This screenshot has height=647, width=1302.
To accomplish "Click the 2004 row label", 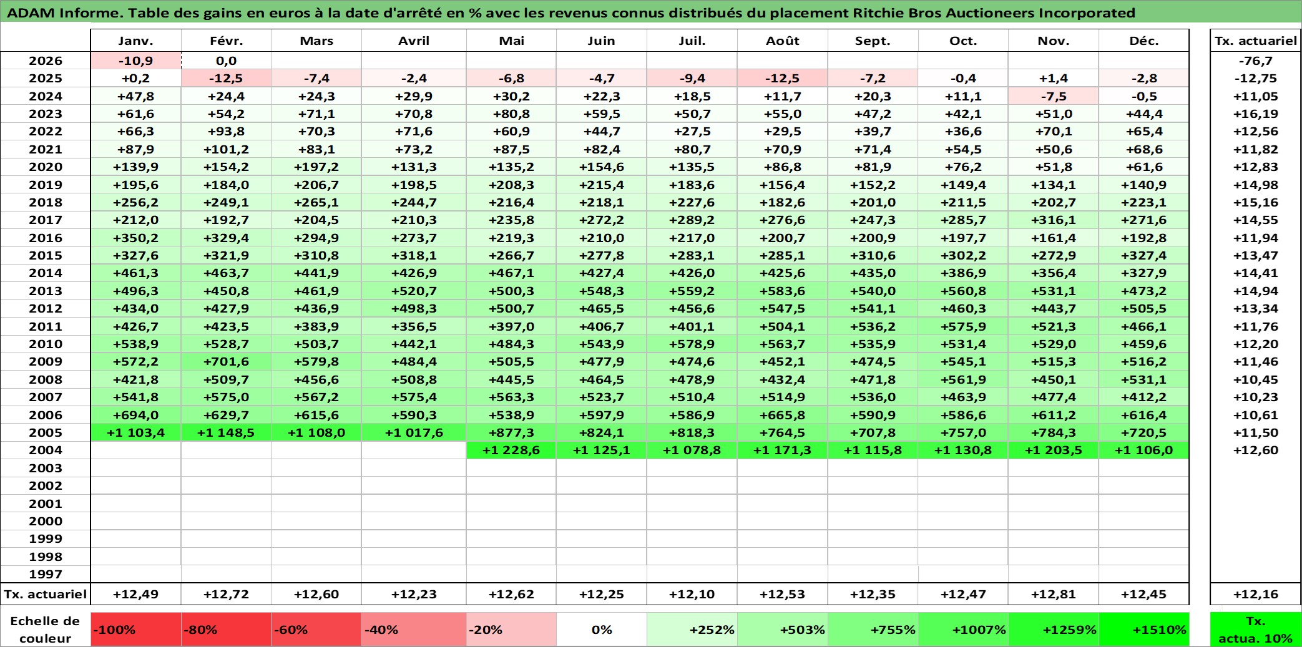I will tap(46, 450).
